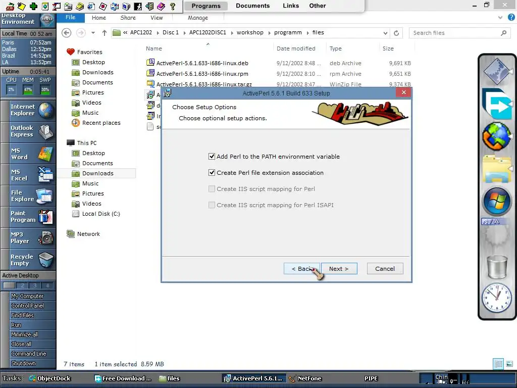Open Outlook Express from the left sidebar
The width and height of the screenshot is (517, 388).
tap(28, 131)
